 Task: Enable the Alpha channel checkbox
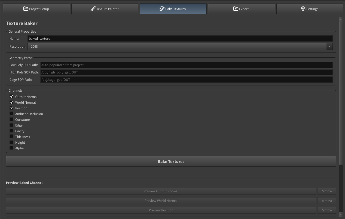[12, 148]
